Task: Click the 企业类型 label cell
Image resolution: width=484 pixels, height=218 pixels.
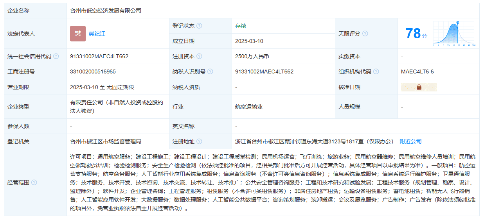Action: click(x=35, y=107)
